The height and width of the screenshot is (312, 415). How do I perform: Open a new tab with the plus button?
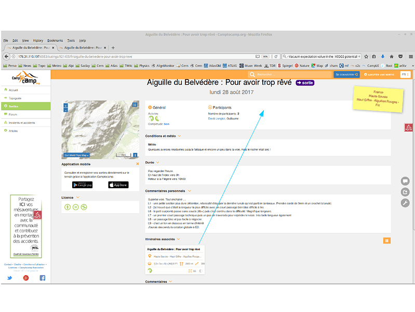click(113, 48)
